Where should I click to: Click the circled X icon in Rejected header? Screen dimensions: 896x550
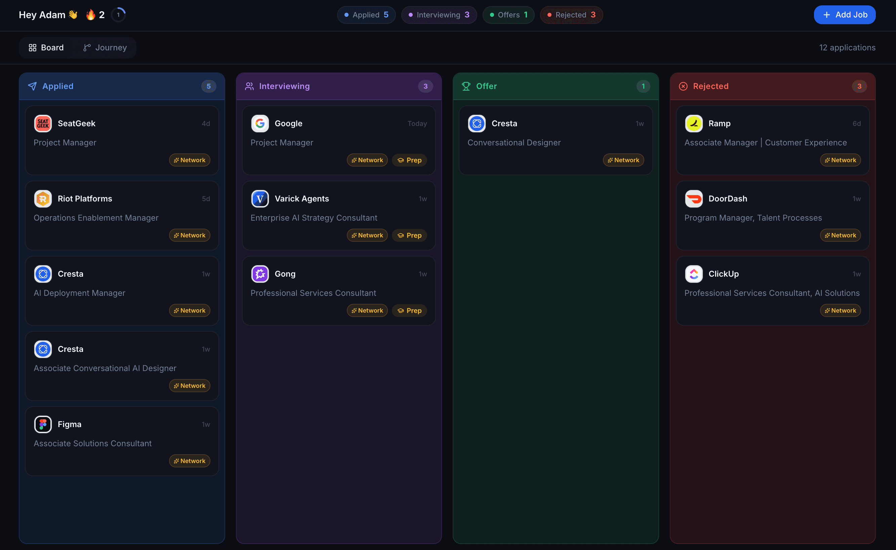coord(683,86)
